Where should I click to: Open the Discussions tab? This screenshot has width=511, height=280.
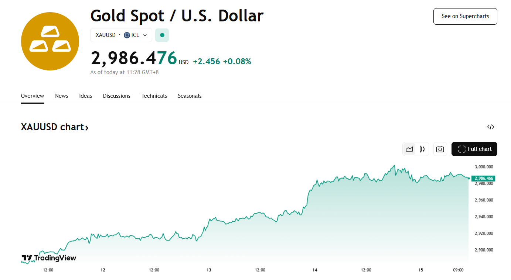click(x=117, y=96)
